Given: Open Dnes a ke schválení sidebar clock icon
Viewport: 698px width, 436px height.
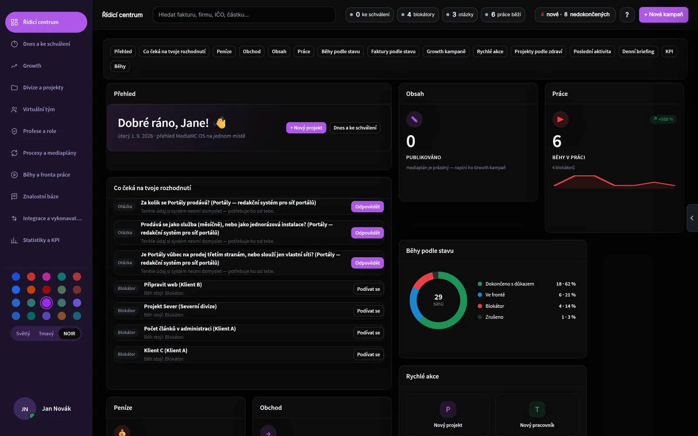Looking at the screenshot, I should (14, 44).
